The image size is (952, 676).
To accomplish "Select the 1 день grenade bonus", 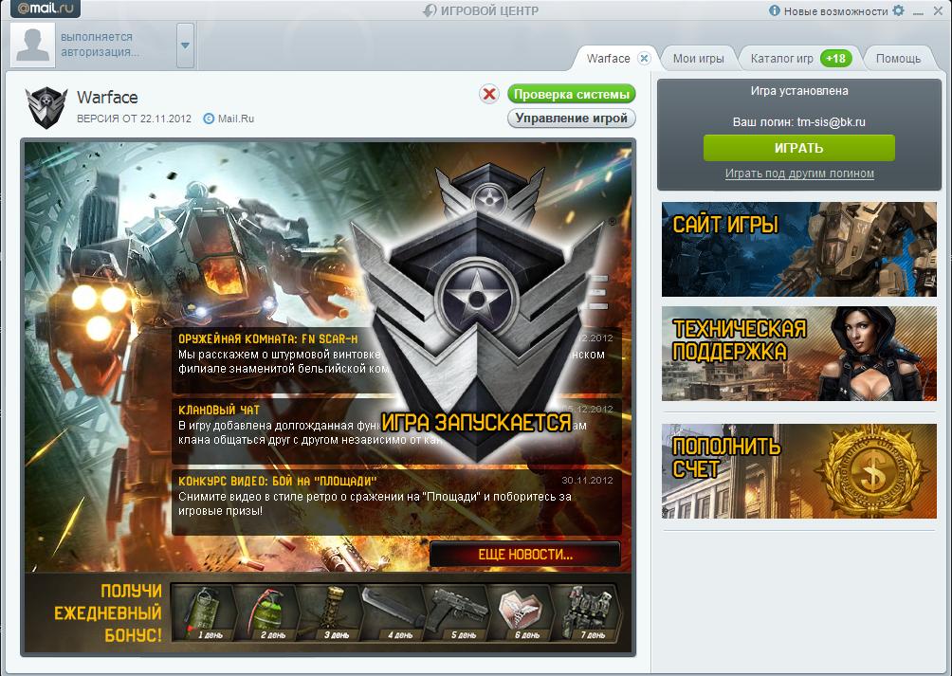I will tap(205, 612).
